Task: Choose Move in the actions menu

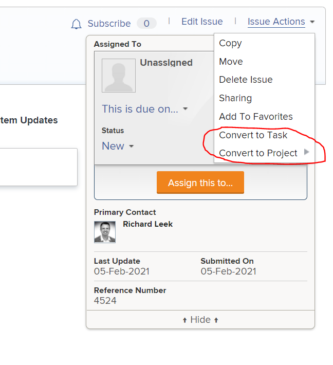Action: (231, 62)
